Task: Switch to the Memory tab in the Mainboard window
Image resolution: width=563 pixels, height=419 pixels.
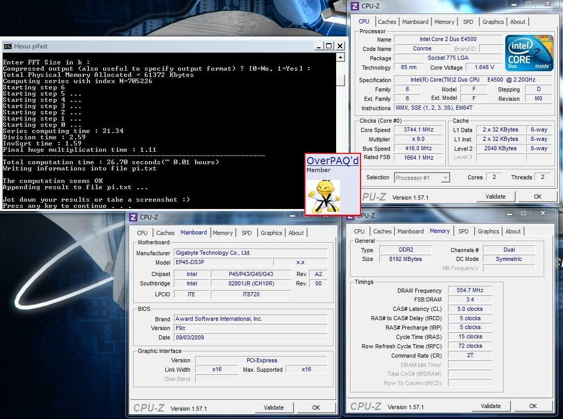Action: coord(223,233)
